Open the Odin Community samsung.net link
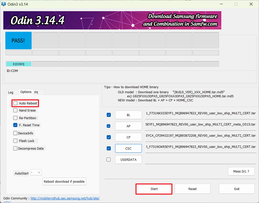 pyautogui.click(x=65, y=198)
